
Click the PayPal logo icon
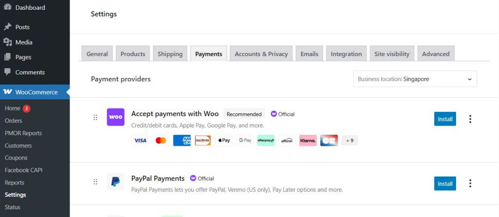point(115,182)
